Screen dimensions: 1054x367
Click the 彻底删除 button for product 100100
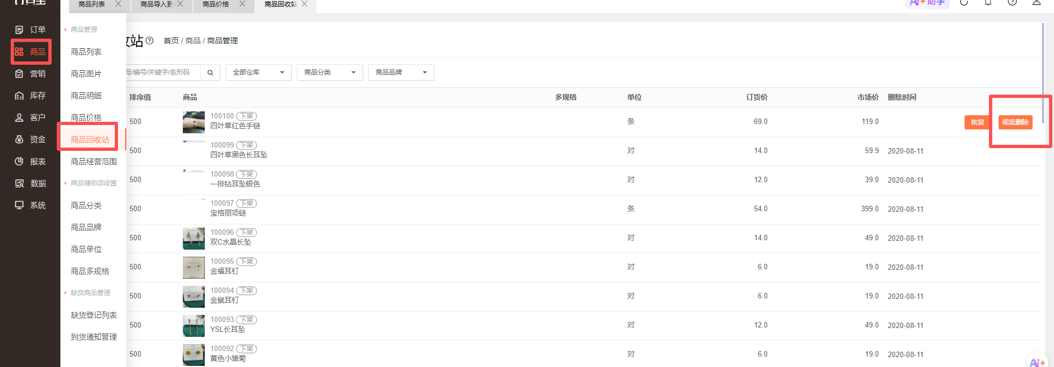coord(1015,122)
